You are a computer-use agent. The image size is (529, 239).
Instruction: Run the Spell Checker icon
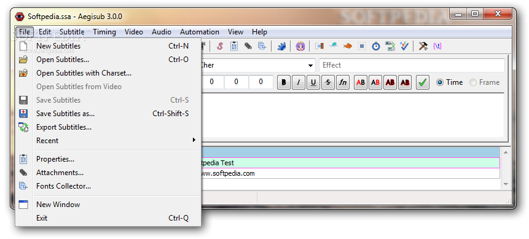(x=404, y=46)
